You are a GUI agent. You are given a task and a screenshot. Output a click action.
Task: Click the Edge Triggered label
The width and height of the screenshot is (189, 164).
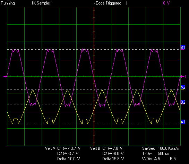pos(108,3)
